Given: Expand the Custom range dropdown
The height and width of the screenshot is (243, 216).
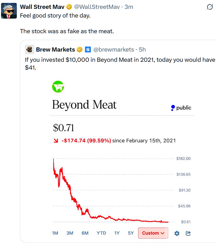Looking at the screenshot, I should tap(153, 233).
